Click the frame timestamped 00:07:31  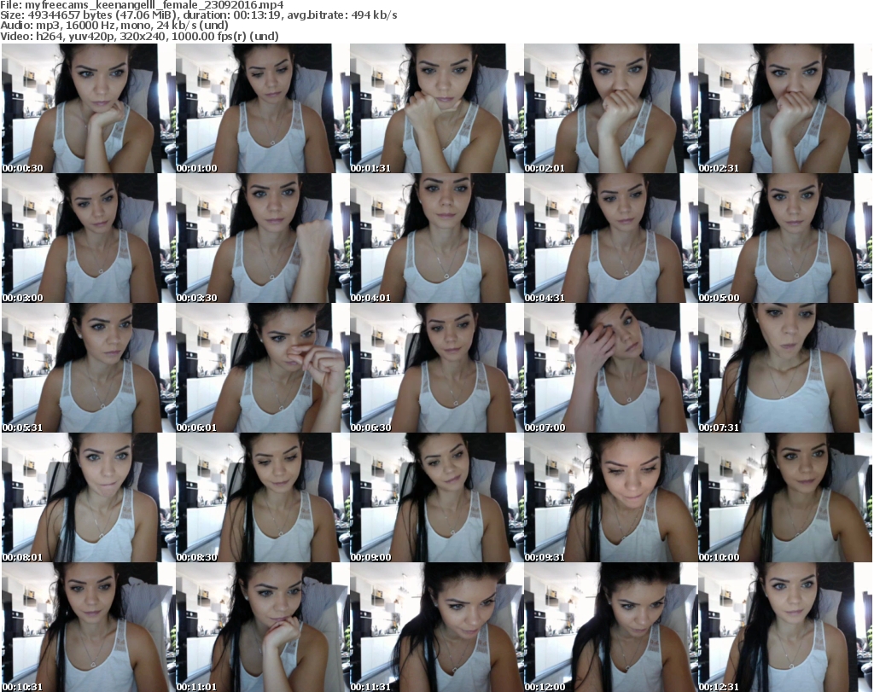pos(785,369)
